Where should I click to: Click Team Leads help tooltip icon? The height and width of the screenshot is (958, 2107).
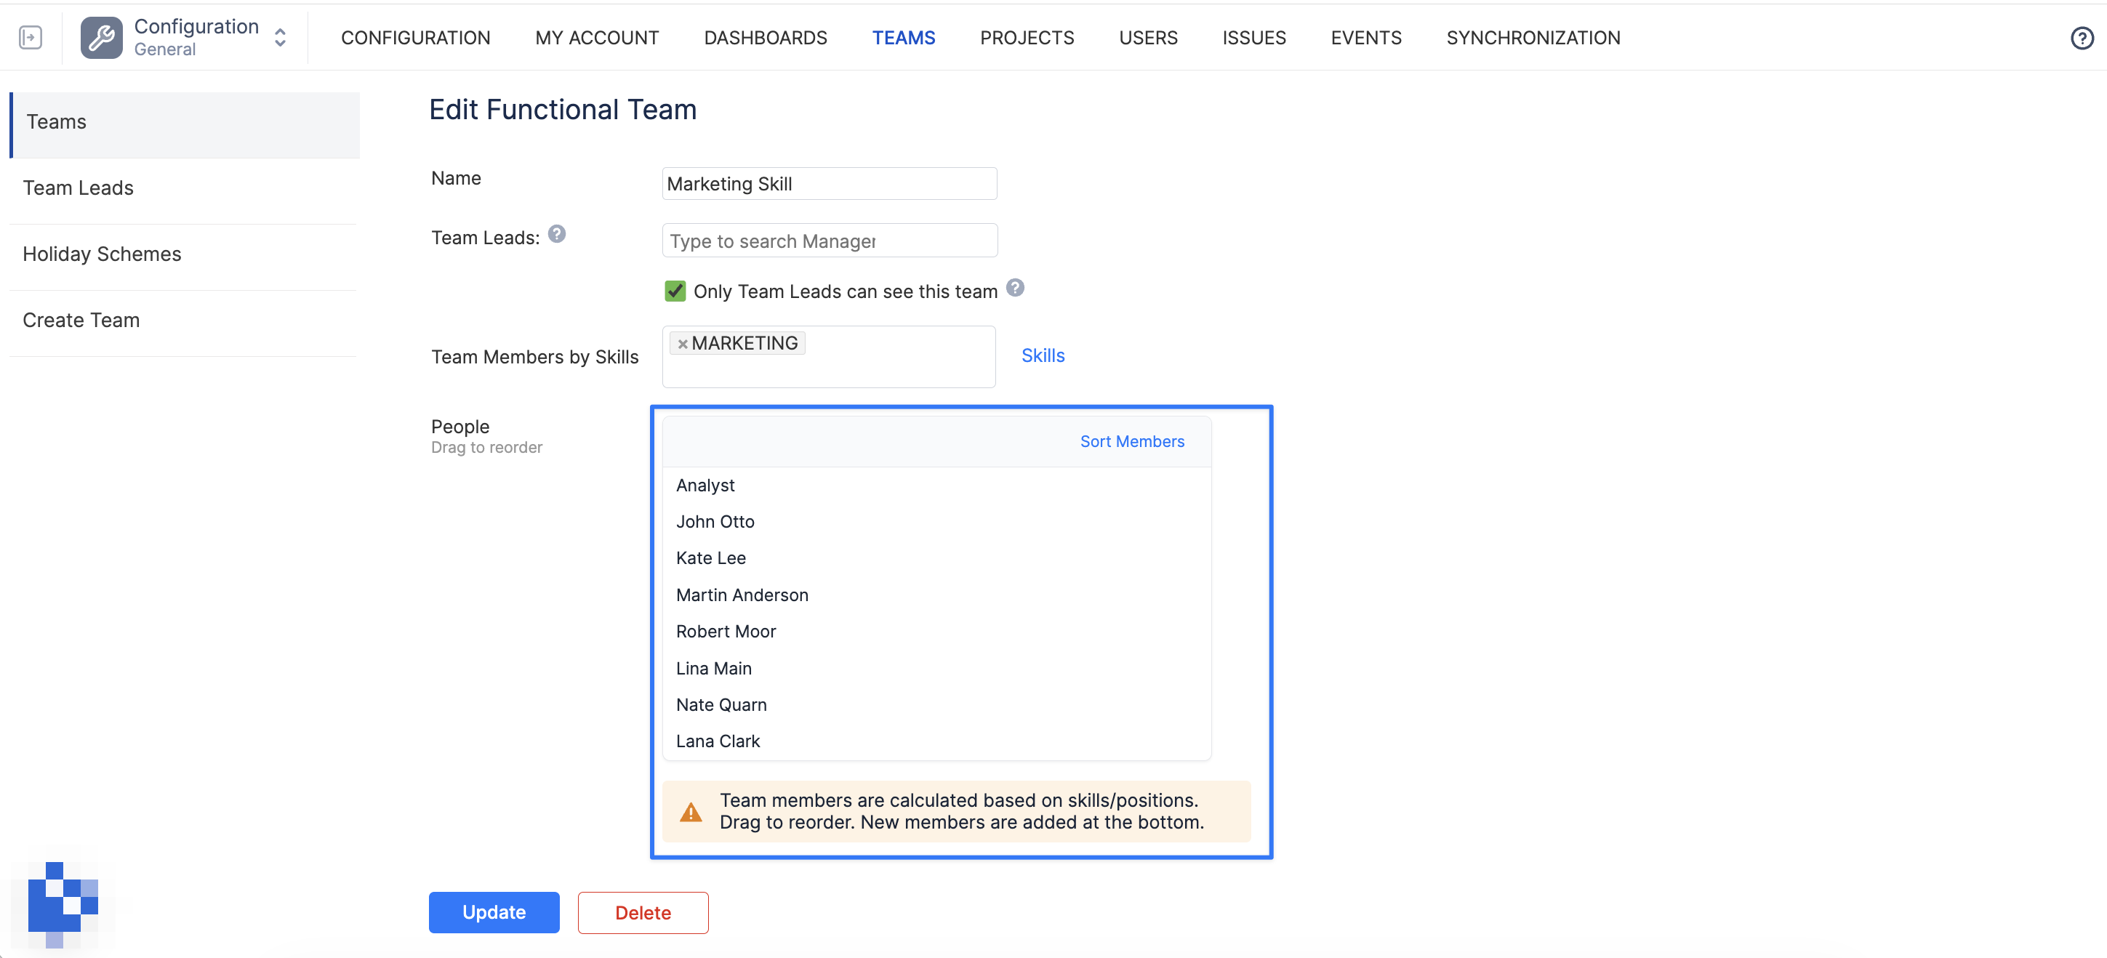coord(556,235)
